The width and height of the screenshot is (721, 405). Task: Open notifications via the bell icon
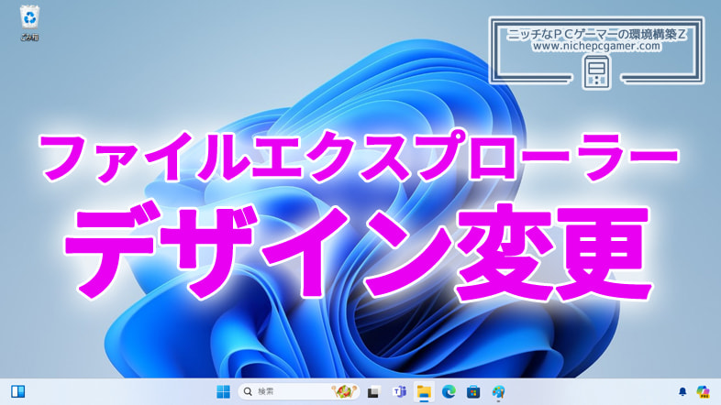coord(682,391)
